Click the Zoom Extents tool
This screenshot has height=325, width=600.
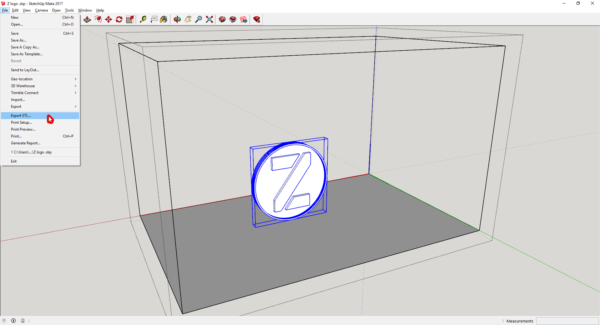tap(209, 20)
